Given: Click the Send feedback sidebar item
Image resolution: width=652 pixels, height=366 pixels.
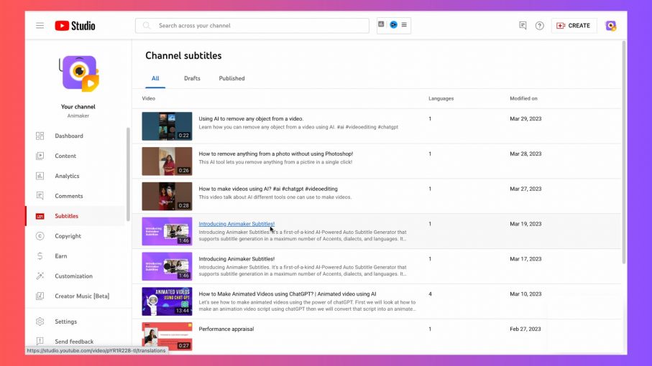Looking at the screenshot, I should pyautogui.click(x=73, y=342).
